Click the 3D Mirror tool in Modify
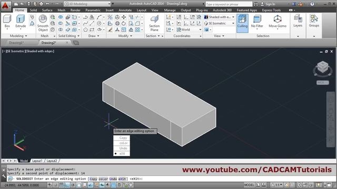The height and width of the screenshot is (189, 337). pyautogui.click(x=110, y=17)
